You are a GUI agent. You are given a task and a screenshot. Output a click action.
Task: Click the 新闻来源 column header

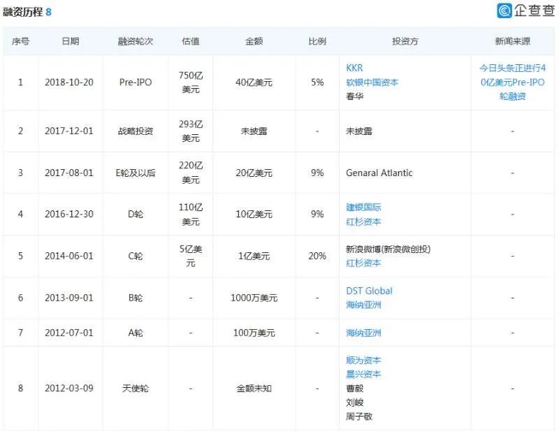512,41
